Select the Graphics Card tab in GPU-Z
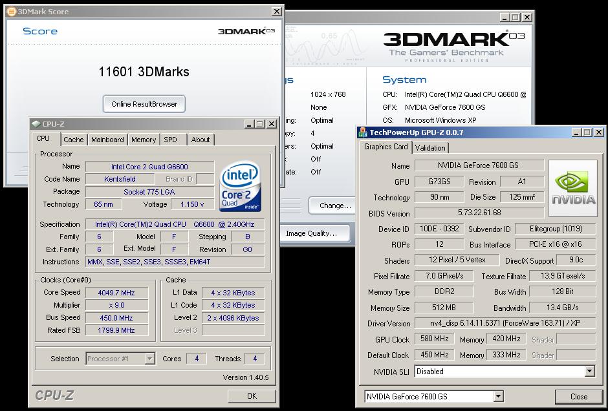 point(385,147)
